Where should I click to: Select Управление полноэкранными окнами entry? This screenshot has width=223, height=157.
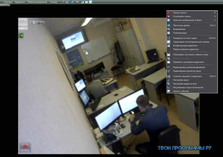pyautogui.click(x=192, y=42)
